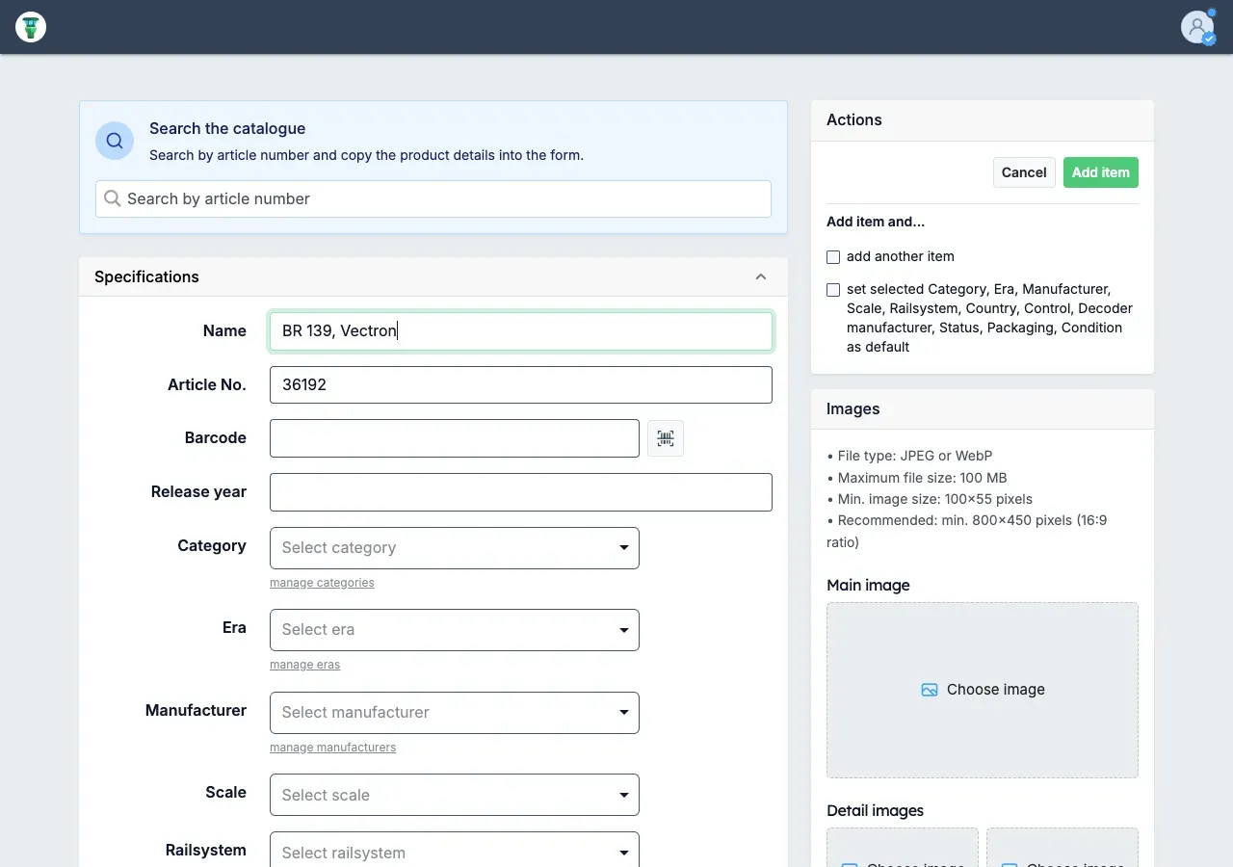Follow the 'manage manufacturers' link
Viewport: 1233px width, 867px height.
(332, 748)
